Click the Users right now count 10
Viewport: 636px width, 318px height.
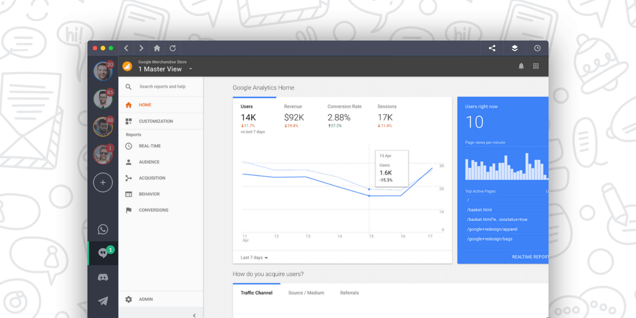475,122
